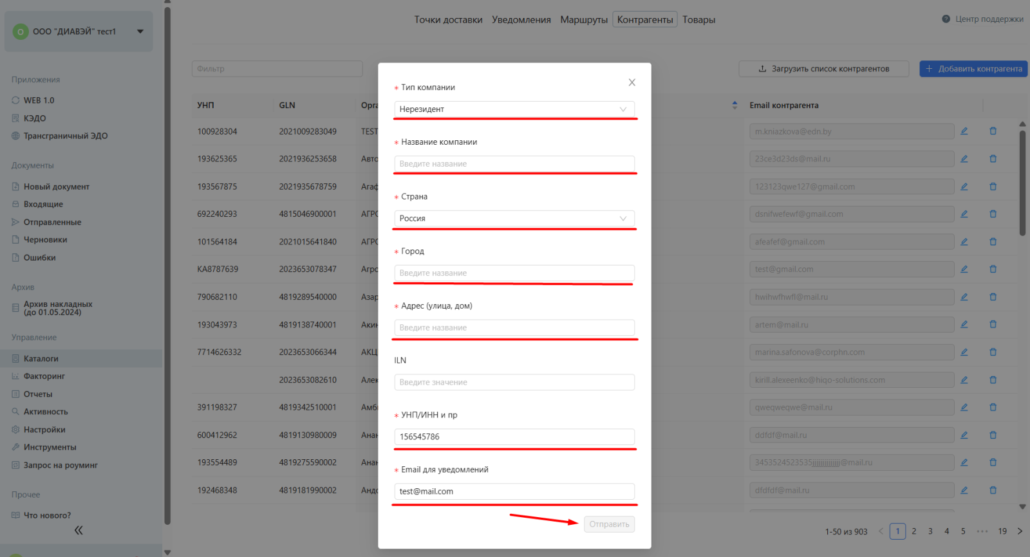Click edit pencil icon for m.kniazkova@edn.by row
The height and width of the screenshot is (557, 1030).
click(964, 131)
